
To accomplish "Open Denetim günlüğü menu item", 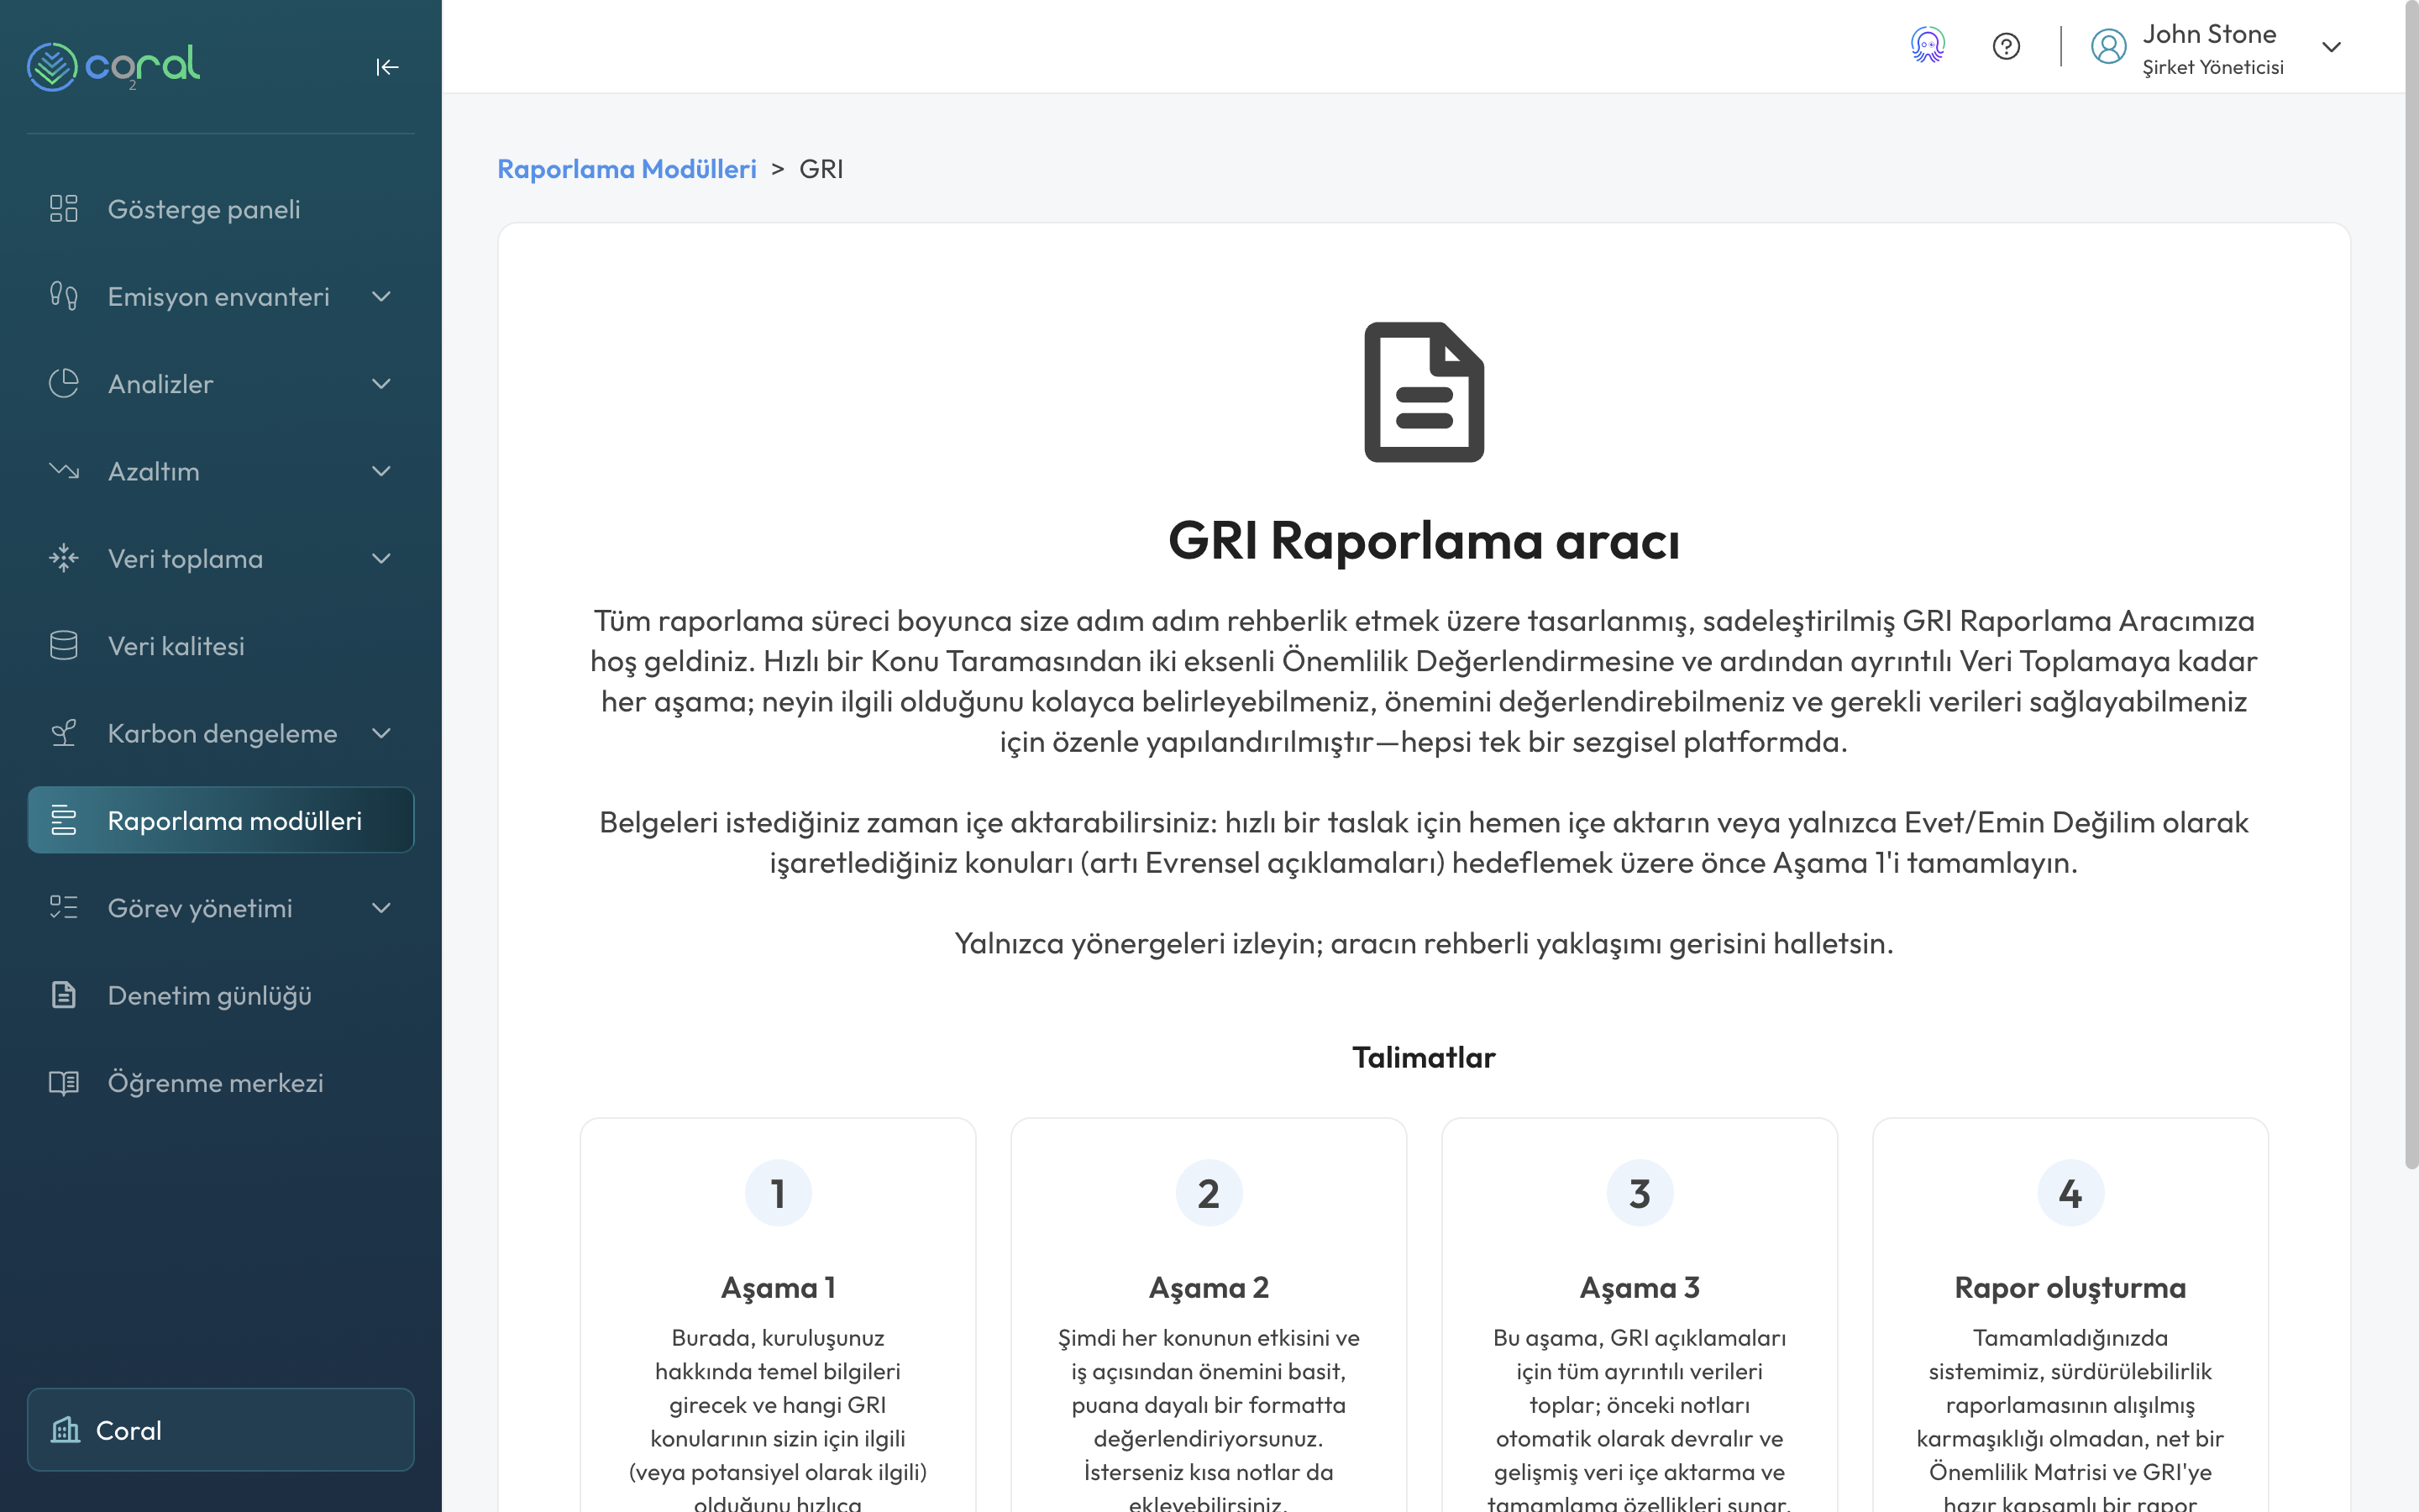I will point(220,995).
